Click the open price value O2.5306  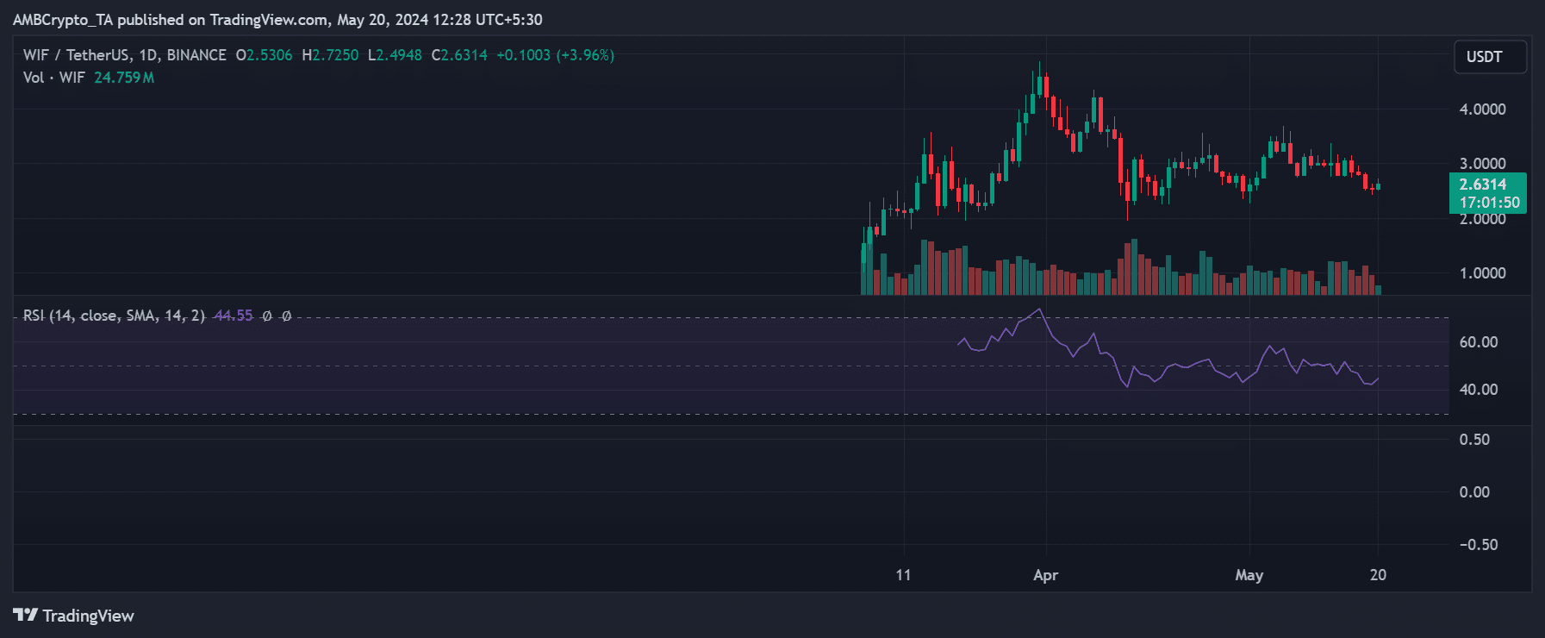[264, 55]
